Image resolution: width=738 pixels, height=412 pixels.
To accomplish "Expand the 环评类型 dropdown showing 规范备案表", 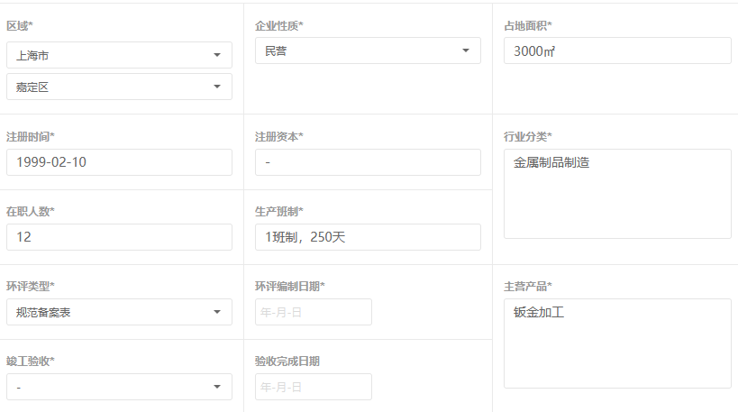I will tap(119, 312).
